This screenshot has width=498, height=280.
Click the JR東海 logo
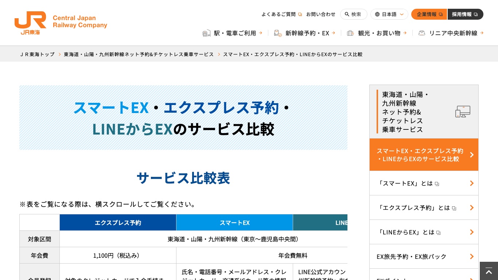pos(61,23)
